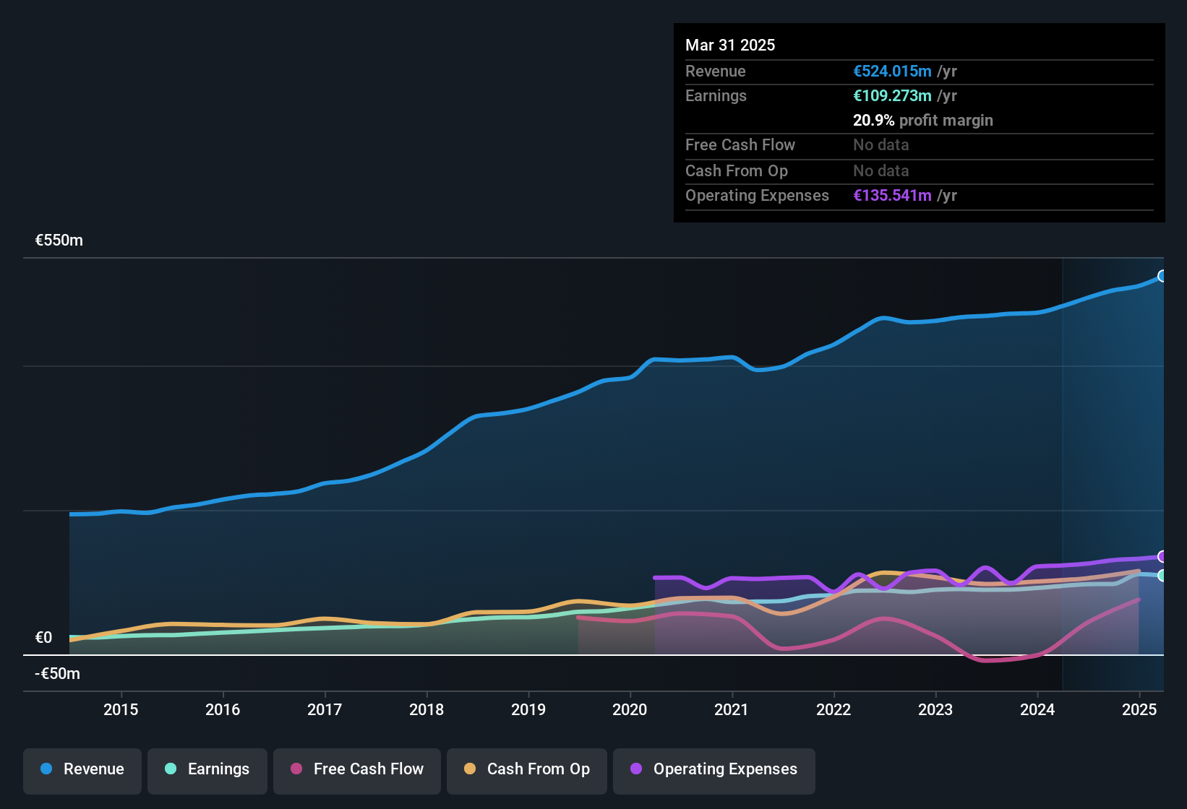
Task: Hide the Earnings series via its legend pill
Action: pos(207,770)
